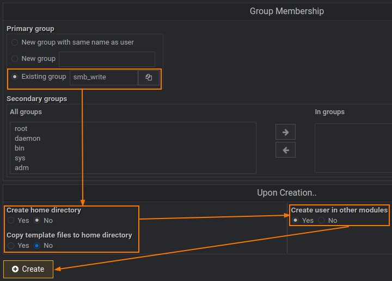The width and height of the screenshot is (392, 281).
Task: Select the 'Existing group' radio option
Action: [15, 77]
